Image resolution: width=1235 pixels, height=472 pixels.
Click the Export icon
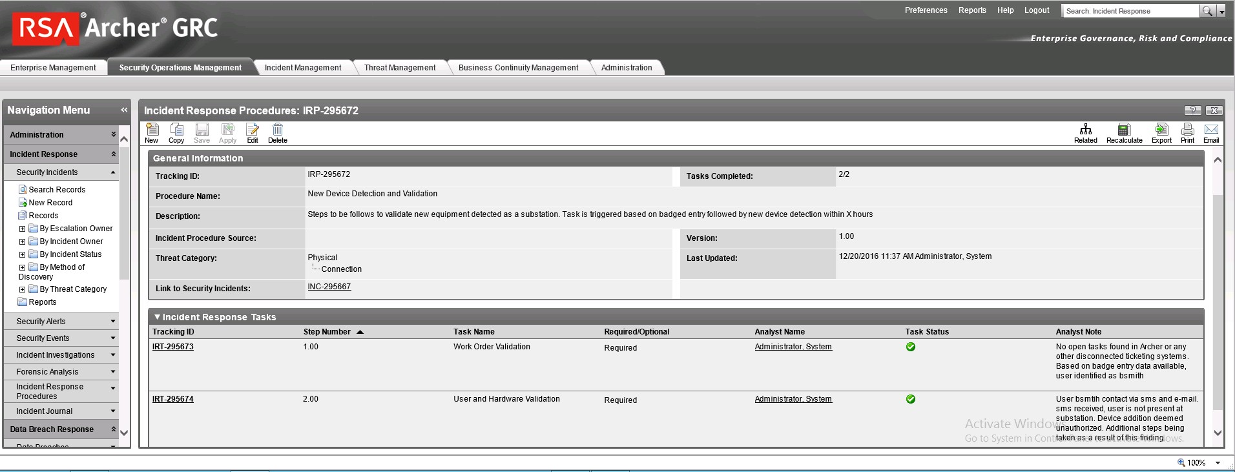1161,133
